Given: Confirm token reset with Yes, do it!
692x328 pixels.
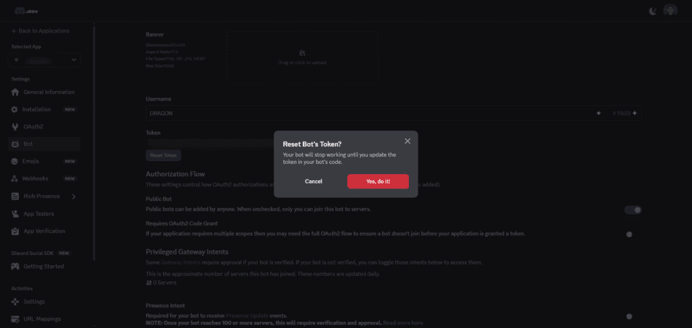Looking at the screenshot, I should pyautogui.click(x=378, y=181).
